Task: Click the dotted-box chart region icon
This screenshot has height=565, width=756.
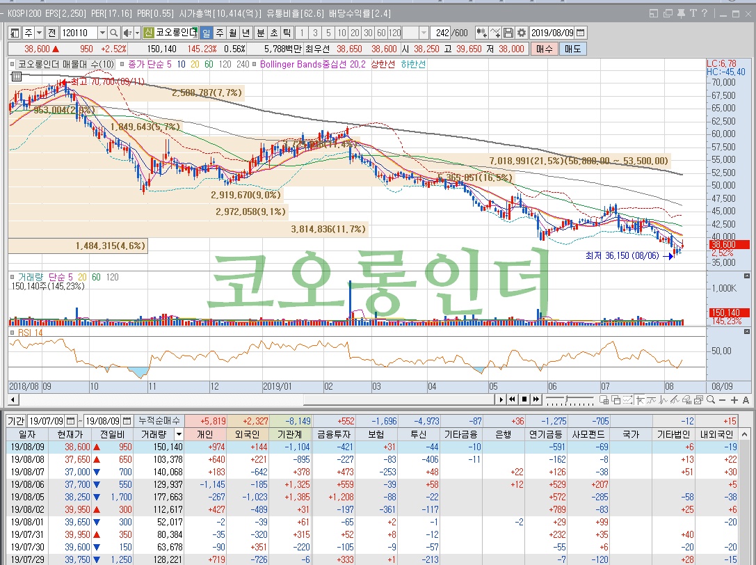Action: tap(628, 400)
